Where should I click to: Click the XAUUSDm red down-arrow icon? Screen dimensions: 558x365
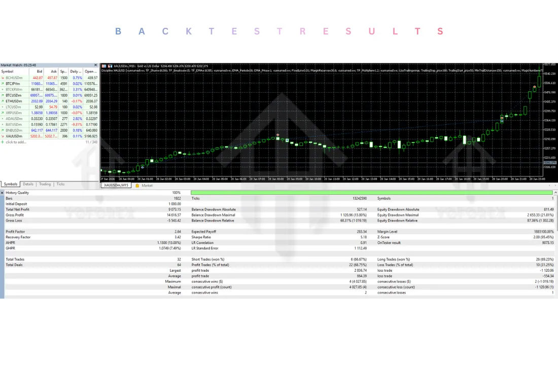(3, 136)
